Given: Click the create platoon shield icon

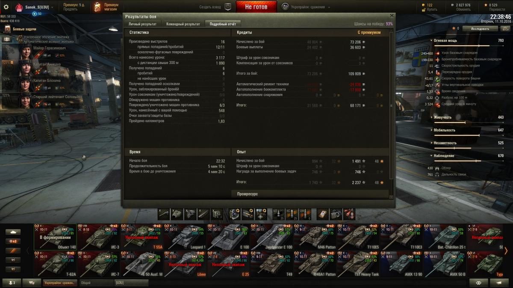Looking at the screenshot, I should (x=228, y=7).
